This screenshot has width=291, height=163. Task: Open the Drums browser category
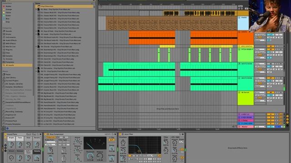tap(8, 34)
